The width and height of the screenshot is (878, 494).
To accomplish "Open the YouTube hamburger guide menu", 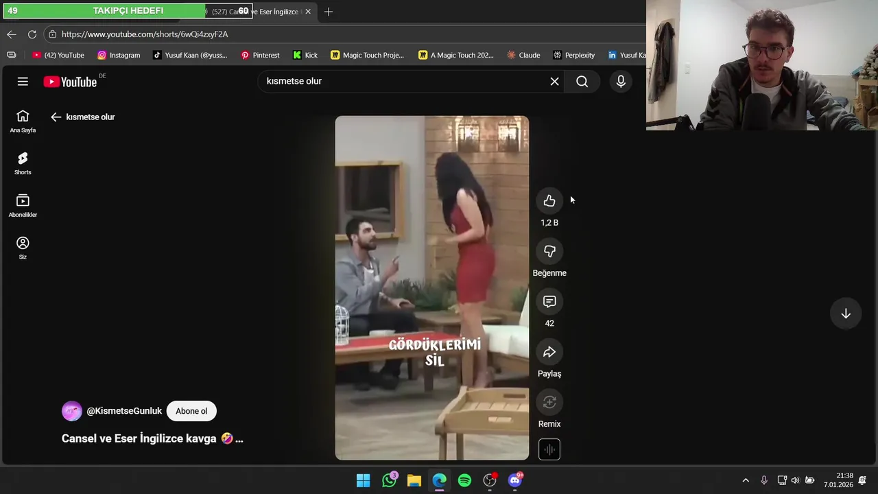I will click(x=23, y=82).
